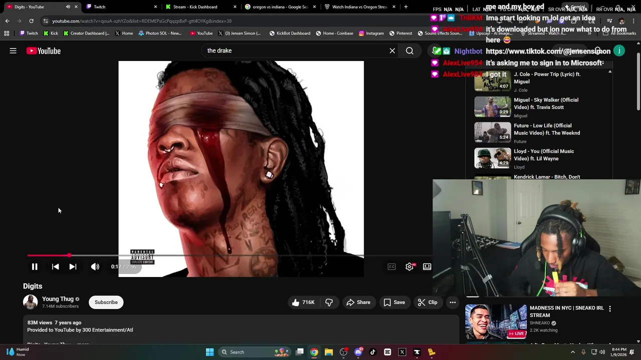The width and height of the screenshot is (641, 360).
Task: Open the Twitch bookmark
Action: [x=29, y=33]
